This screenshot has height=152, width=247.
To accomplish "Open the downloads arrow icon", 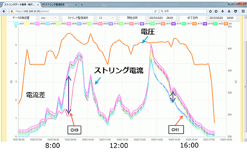I will (223, 12).
